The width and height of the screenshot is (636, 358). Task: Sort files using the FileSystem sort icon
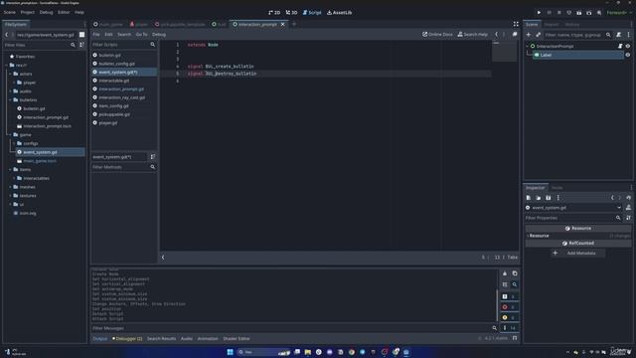81,45
